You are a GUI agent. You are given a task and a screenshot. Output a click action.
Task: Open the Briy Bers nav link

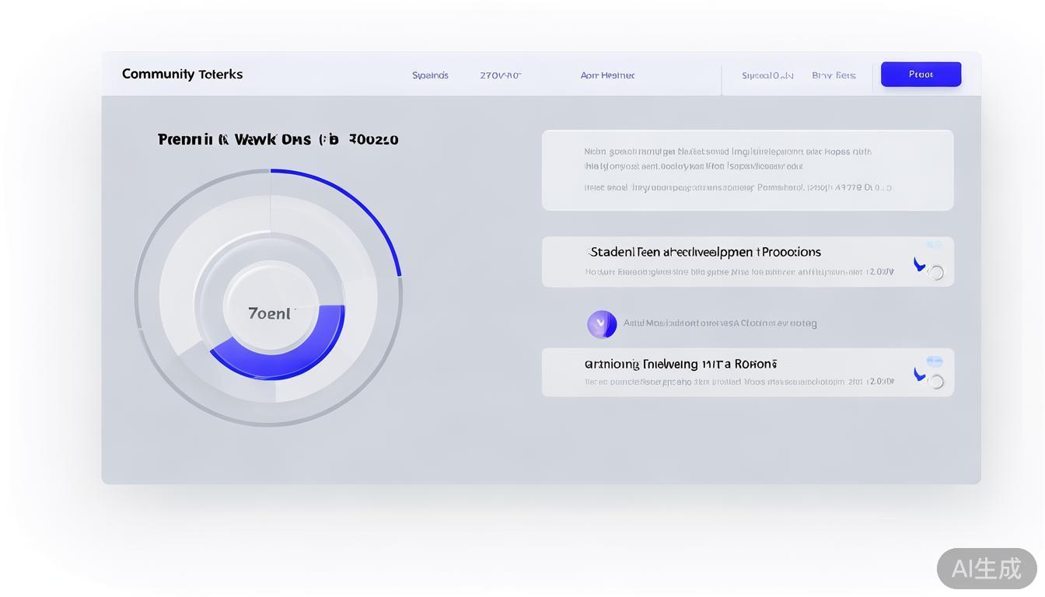[x=834, y=75]
